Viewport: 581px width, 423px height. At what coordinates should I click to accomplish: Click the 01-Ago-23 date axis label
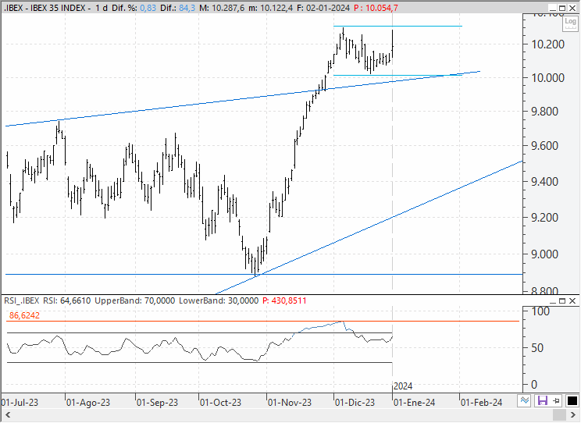click(88, 403)
